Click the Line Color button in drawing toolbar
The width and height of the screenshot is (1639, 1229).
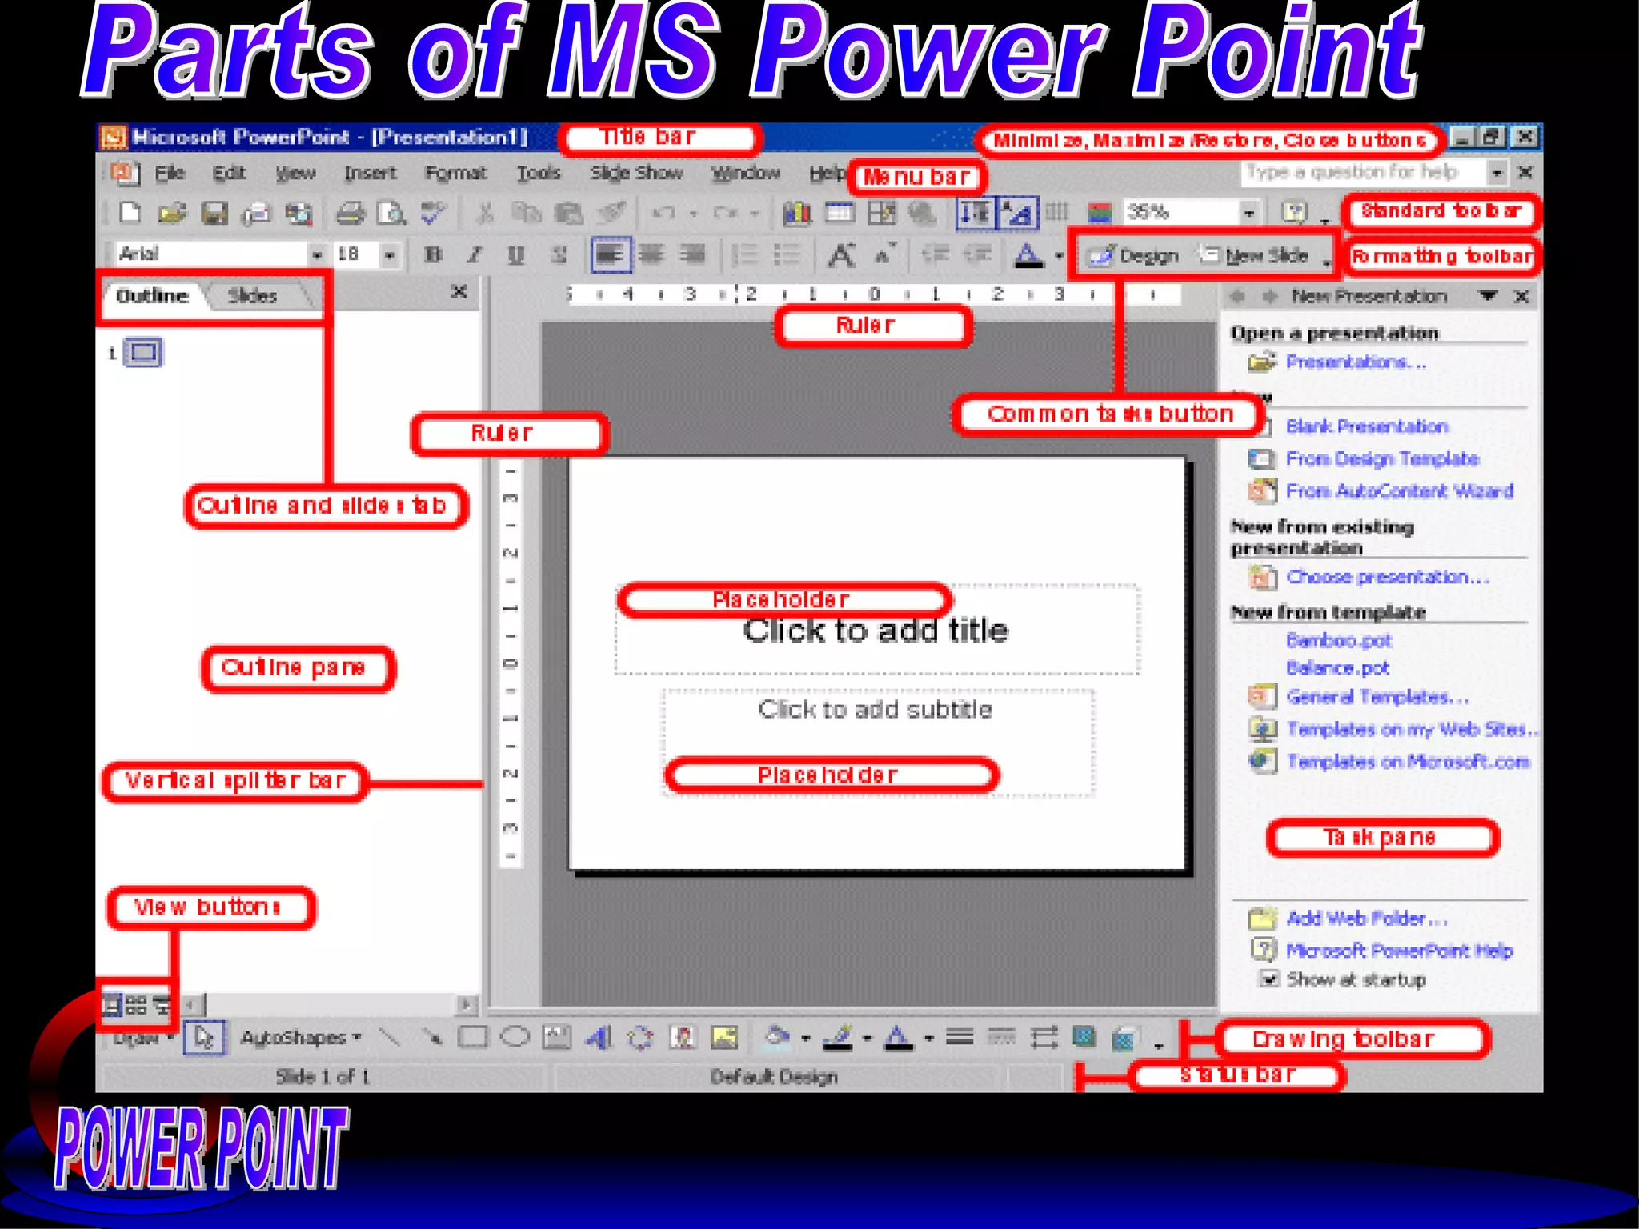pyautogui.click(x=838, y=1038)
